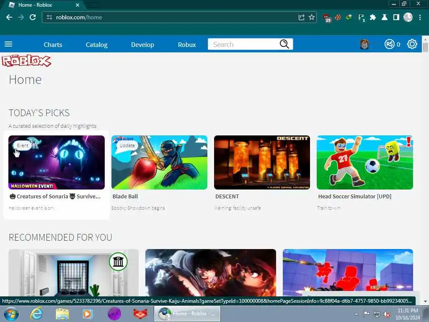Viewport: 429px width, 322px height.
Task: Click the browser forward arrow
Action: (21, 17)
